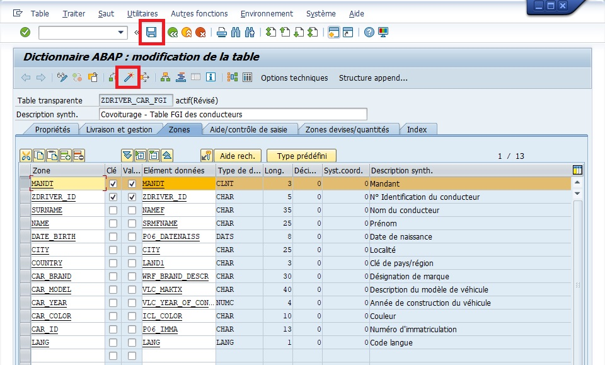This screenshot has width=605, height=365.
Task: Open the table column configuration icon
Action: 577,170
